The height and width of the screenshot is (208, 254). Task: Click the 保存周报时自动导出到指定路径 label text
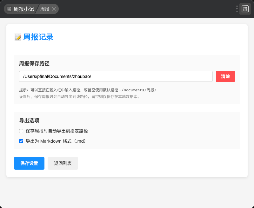tap(57, 131)
